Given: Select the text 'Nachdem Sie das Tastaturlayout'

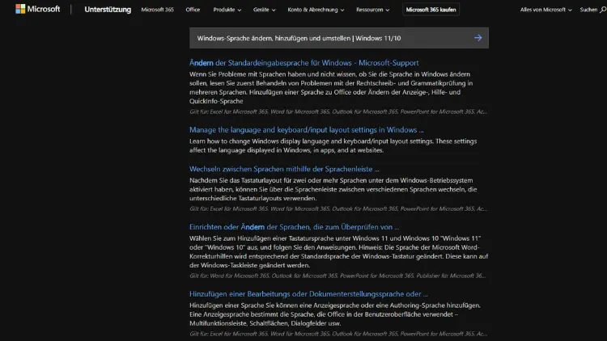Looking at the screenshot, I should pyautogui.click(x=235, y=180).
